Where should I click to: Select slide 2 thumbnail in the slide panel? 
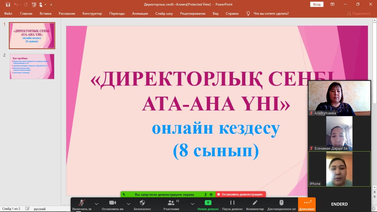pos(32,66)
